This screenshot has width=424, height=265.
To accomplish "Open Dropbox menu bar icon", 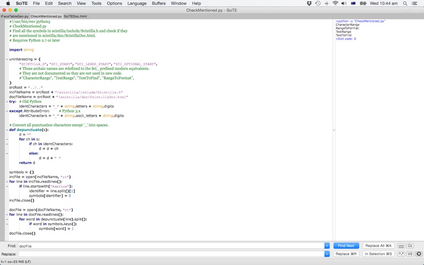I will click(x=309, y=3).
